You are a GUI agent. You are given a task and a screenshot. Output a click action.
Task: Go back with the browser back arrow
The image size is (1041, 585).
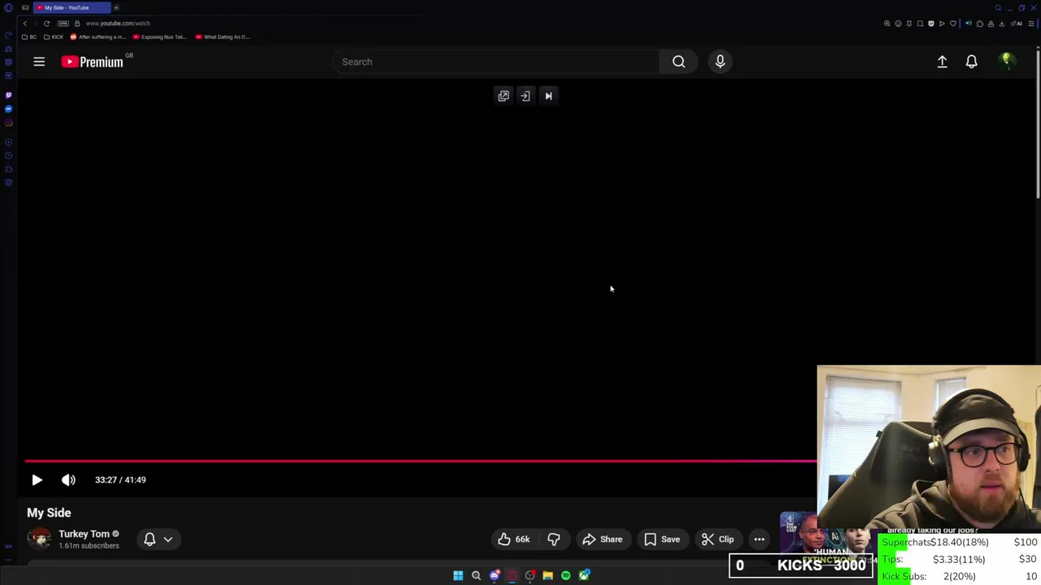24,24
